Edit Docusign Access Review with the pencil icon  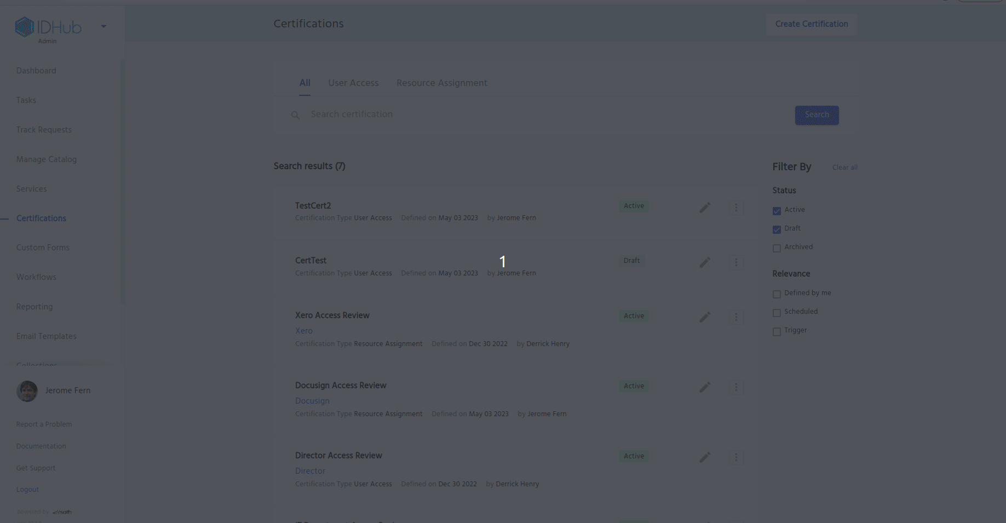[705, 387]
